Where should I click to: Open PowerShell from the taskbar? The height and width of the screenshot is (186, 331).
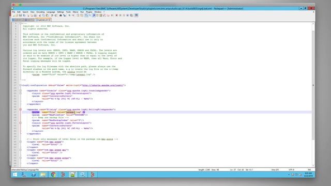click(34, 175)
